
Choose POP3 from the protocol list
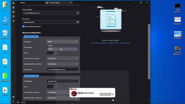click(x=62, y=49)
